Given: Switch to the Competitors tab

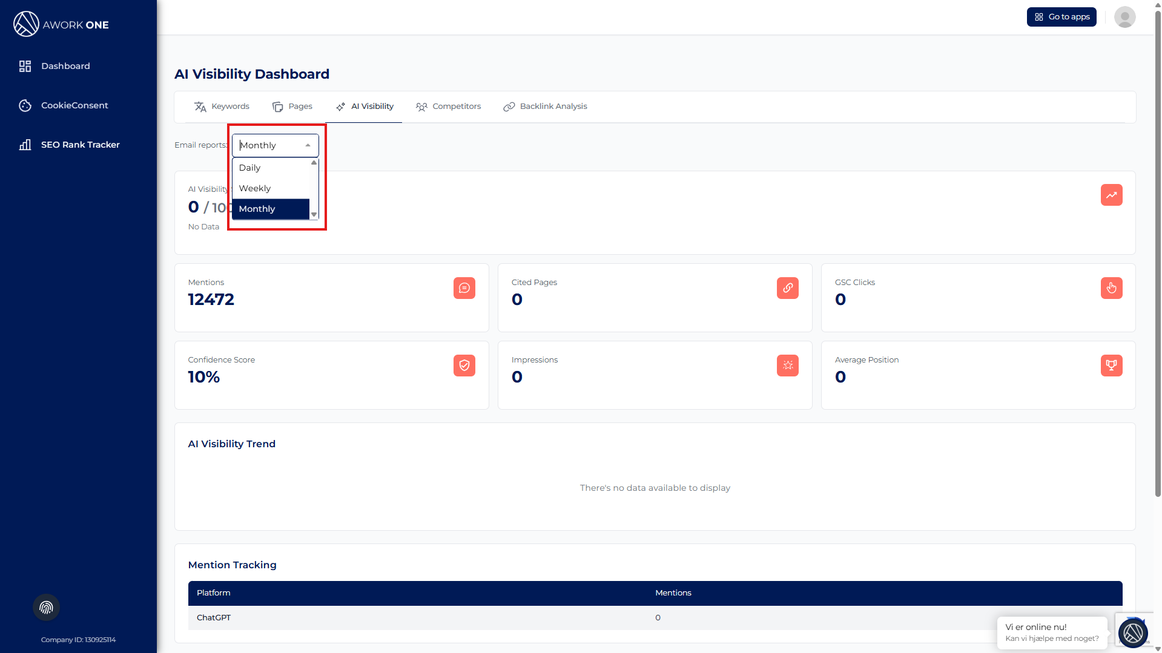Looking at the screenshot, I should [448, 107].
